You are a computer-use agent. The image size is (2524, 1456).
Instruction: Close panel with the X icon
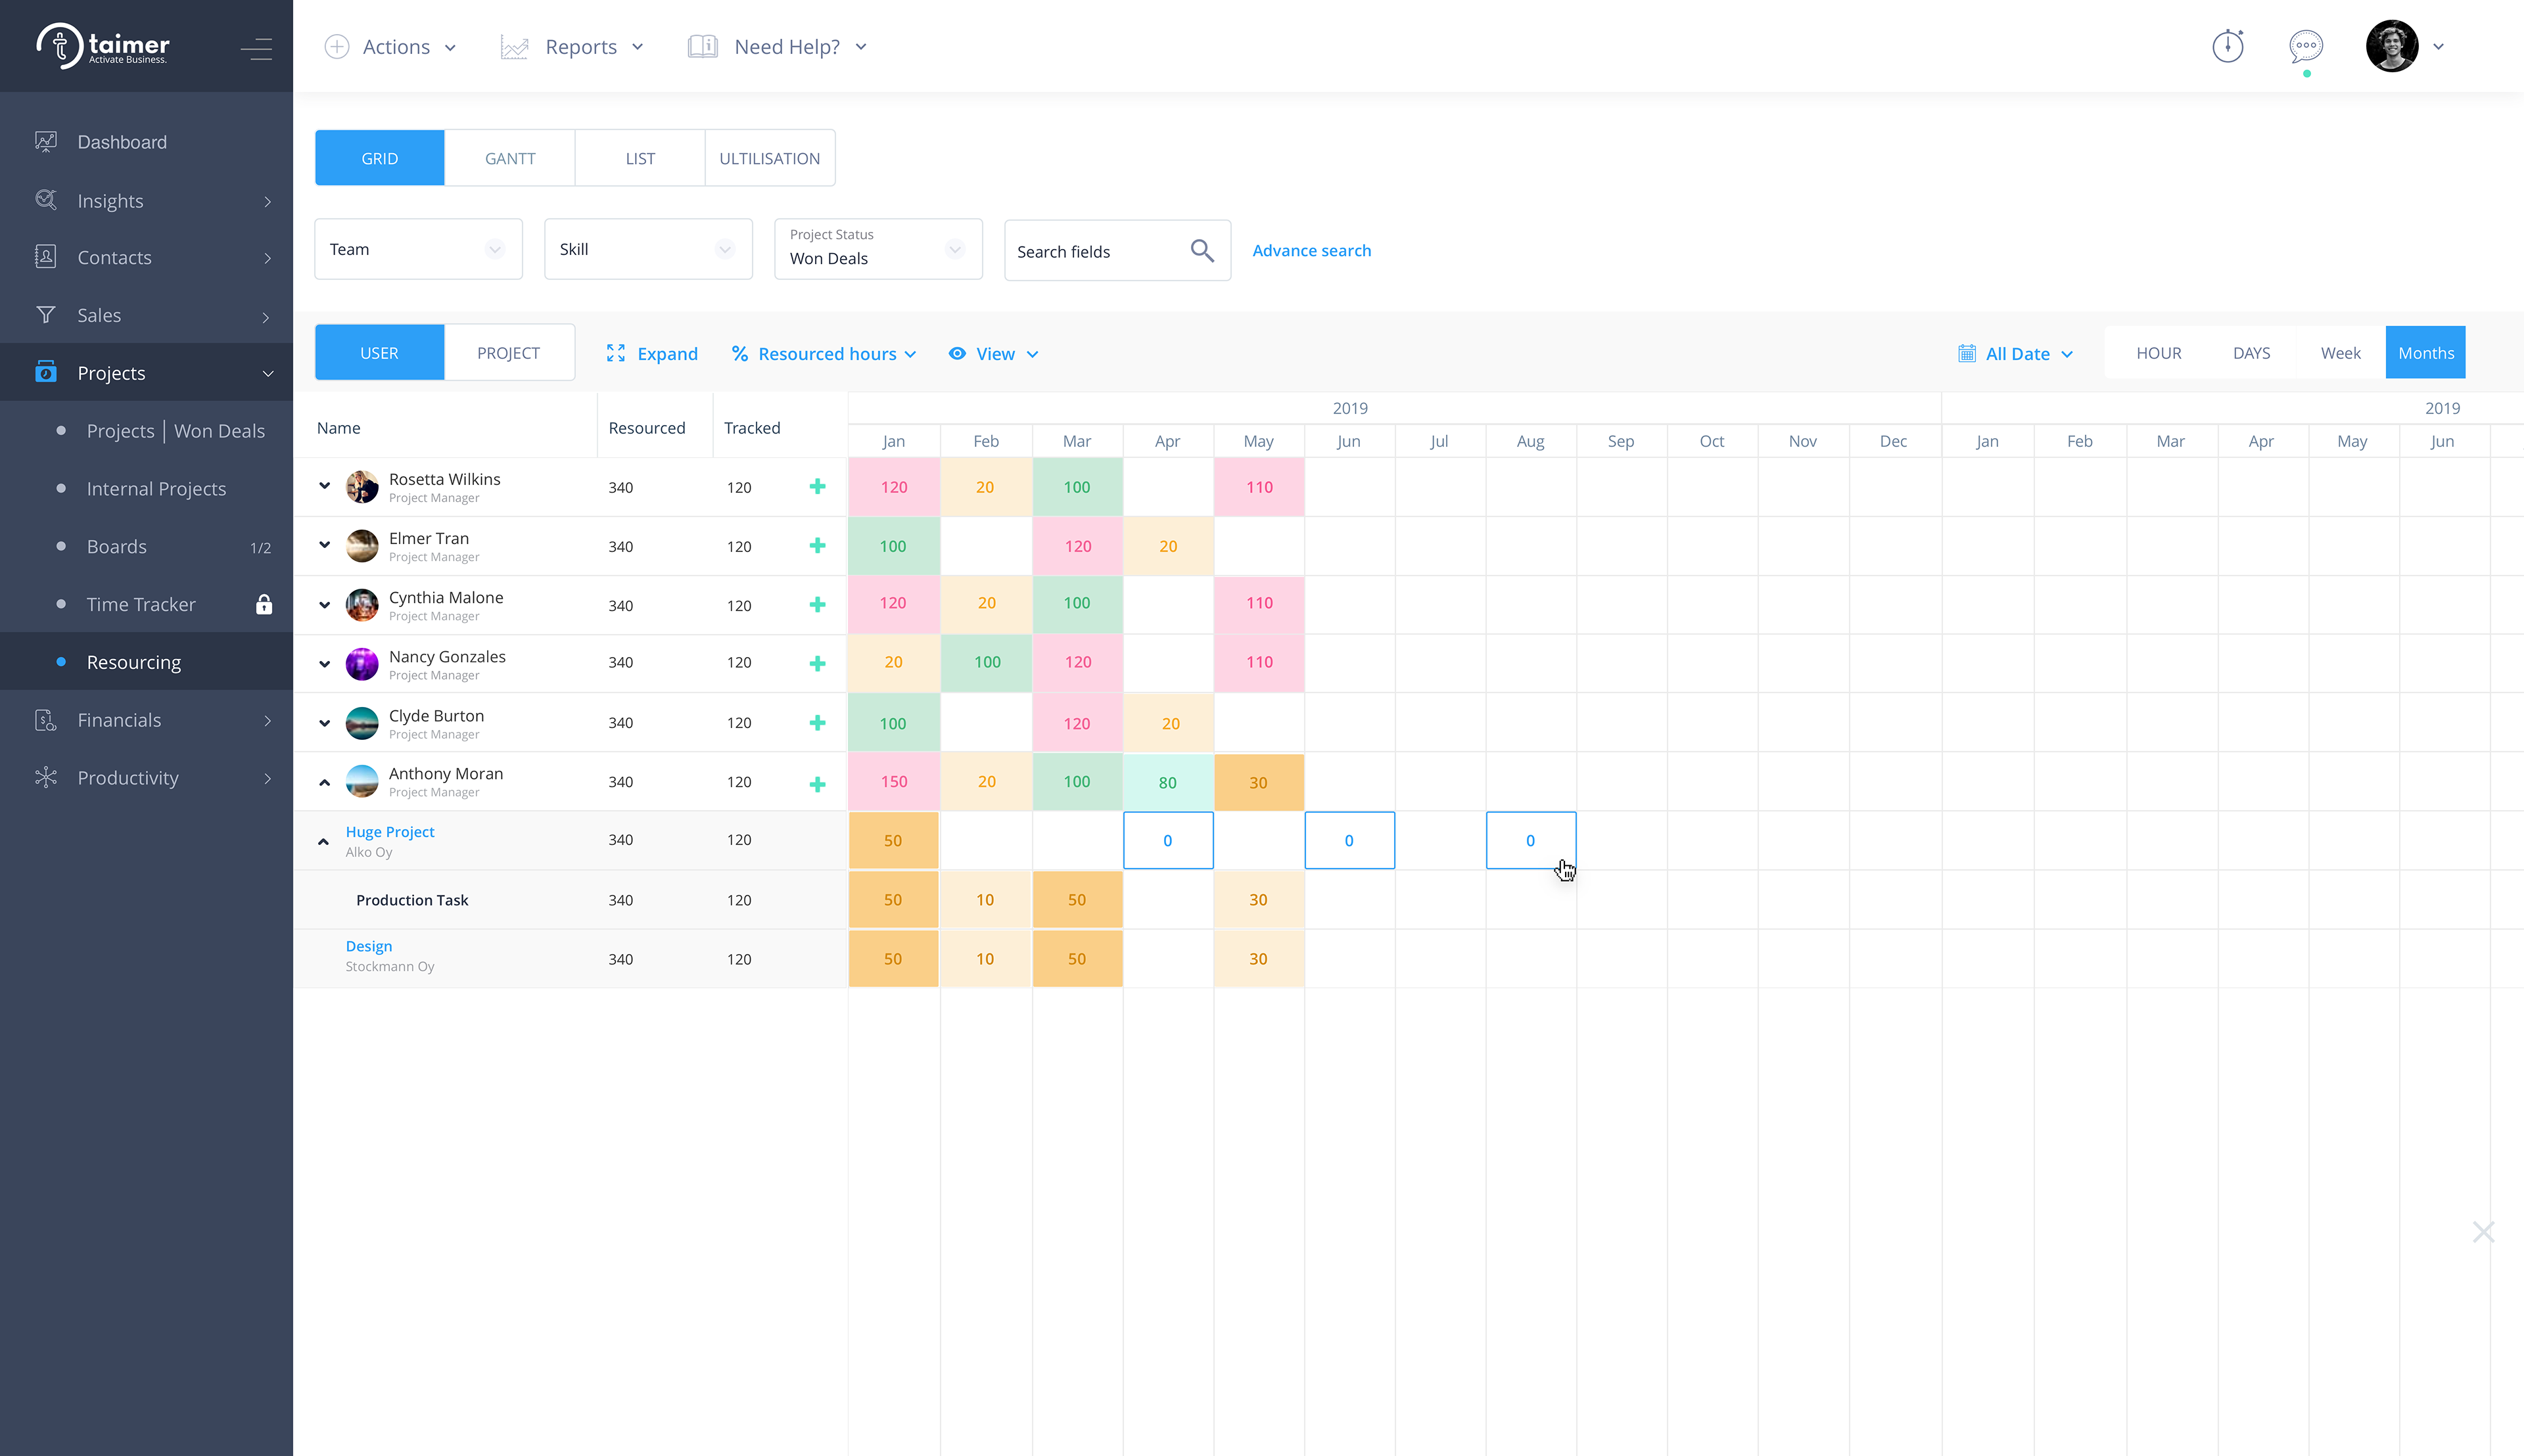click(2484, 1231)
